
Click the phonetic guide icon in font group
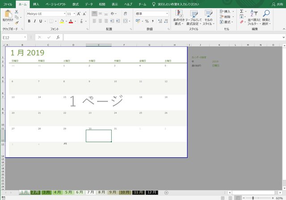pyautogui.click(x=81, y=21)
